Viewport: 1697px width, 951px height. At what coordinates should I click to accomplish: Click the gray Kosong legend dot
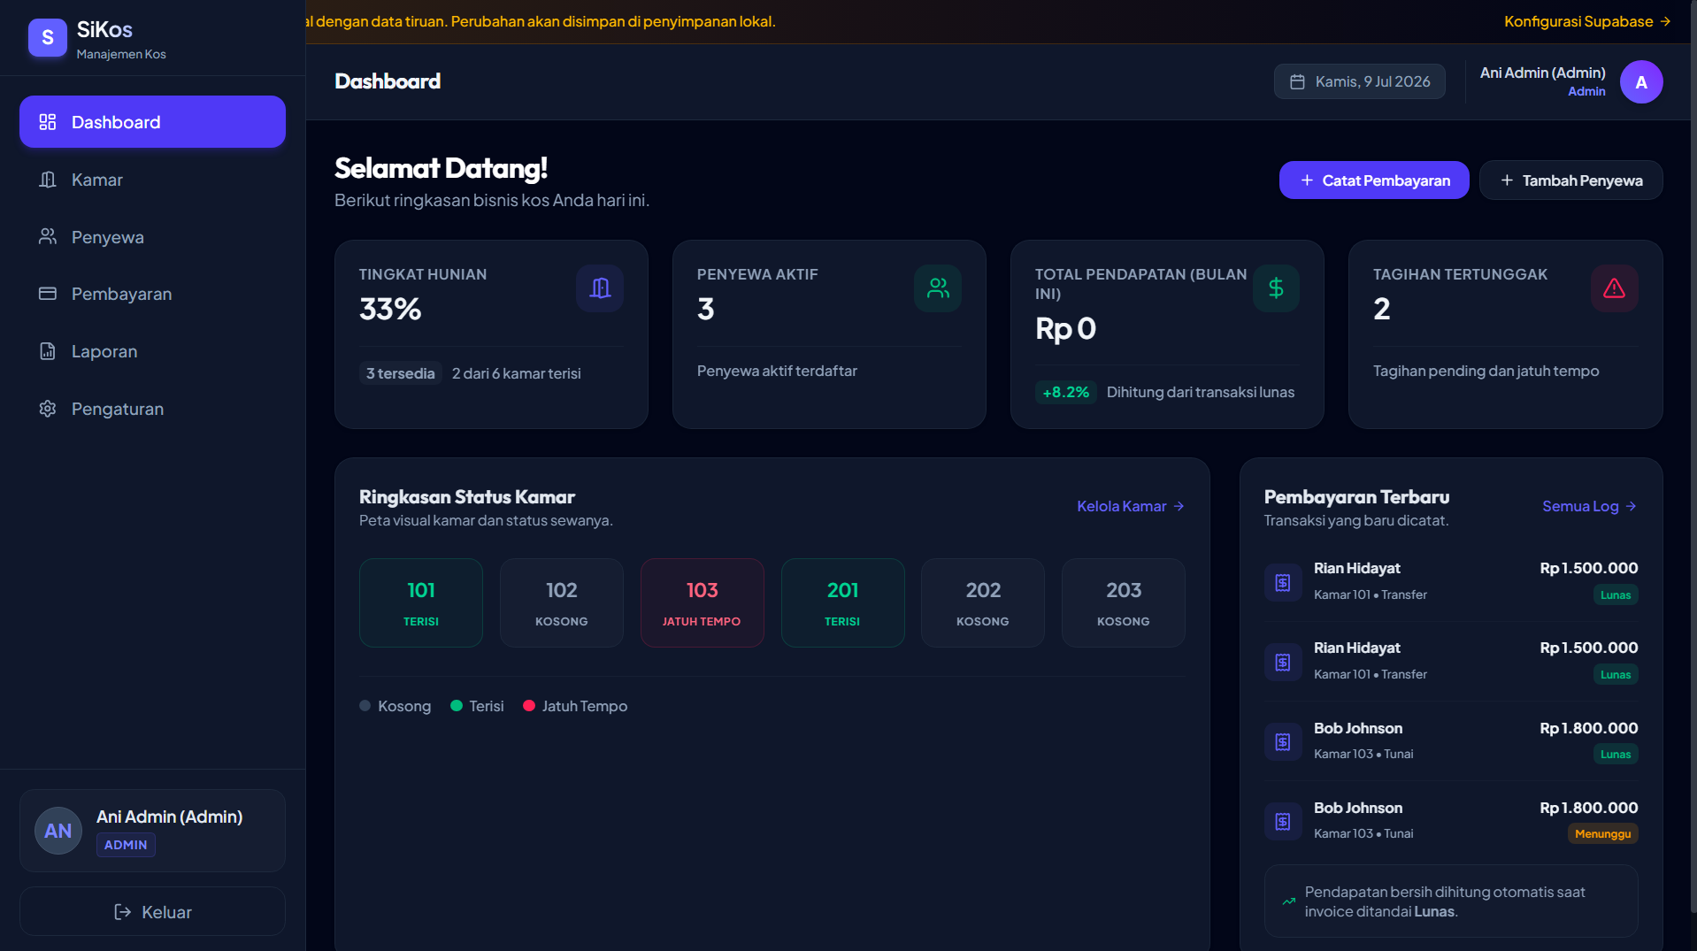point(365,706)
